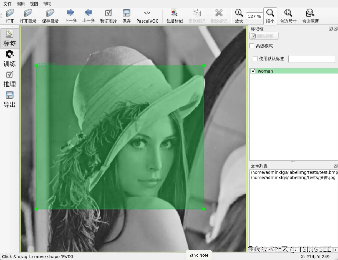Click inside the green woman bounding box
This screenshot has width=338, height=260.
[120, 137]
